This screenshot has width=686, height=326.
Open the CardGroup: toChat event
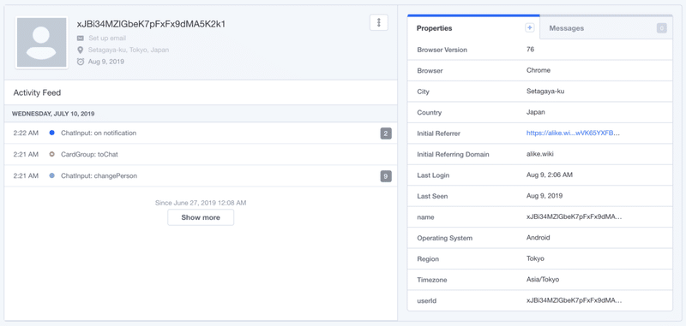tap(90, 154)
